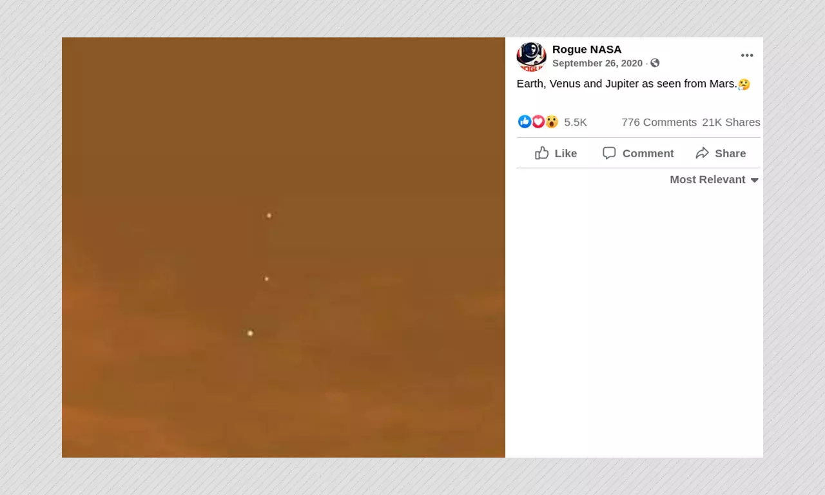
Task: Open the 5.5K reactions count
Action: pos(576,122)
